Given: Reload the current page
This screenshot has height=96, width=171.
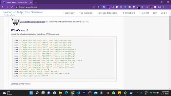Looking at the screenshot, I should click(x=11, y=7).
